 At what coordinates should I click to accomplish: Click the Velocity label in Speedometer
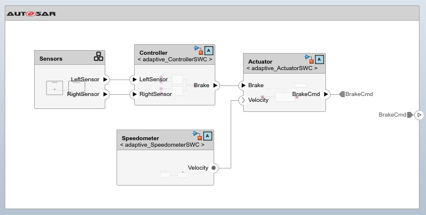click(x=198, y=168)
